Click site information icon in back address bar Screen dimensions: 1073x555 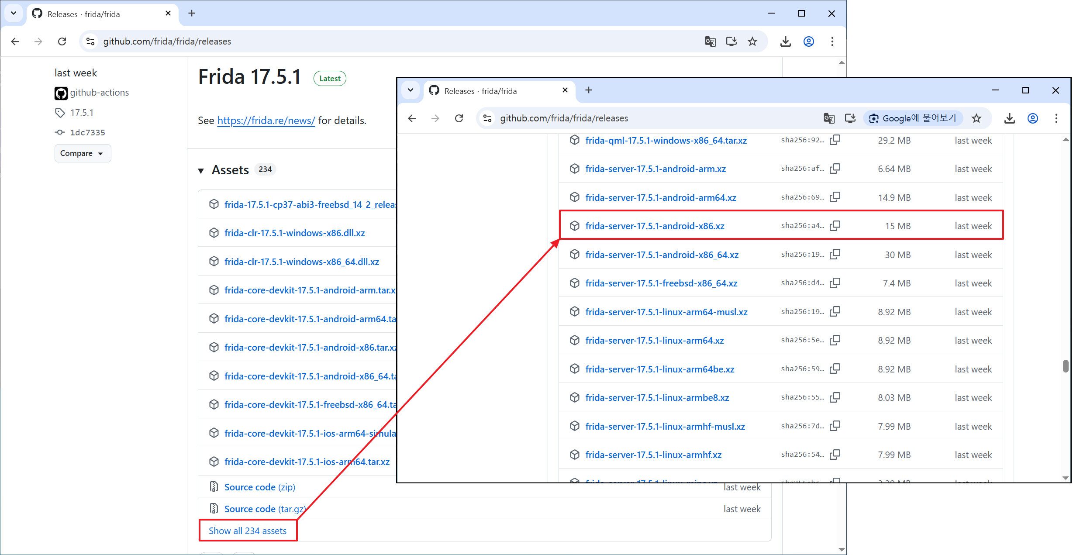click(x=90, y=41)
